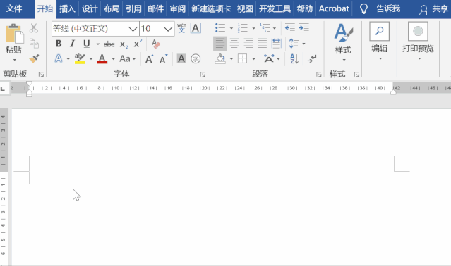The height and width of the screenshot is (266, 451).
Task: Open Font dialog launcher
Action: (x=203, y=75)
